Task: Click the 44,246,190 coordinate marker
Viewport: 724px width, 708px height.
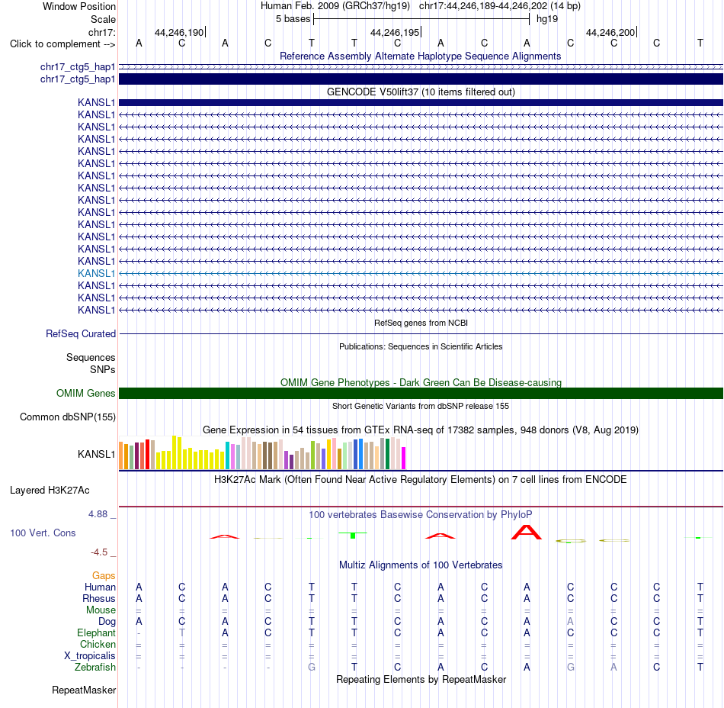Action: point(179,32)
